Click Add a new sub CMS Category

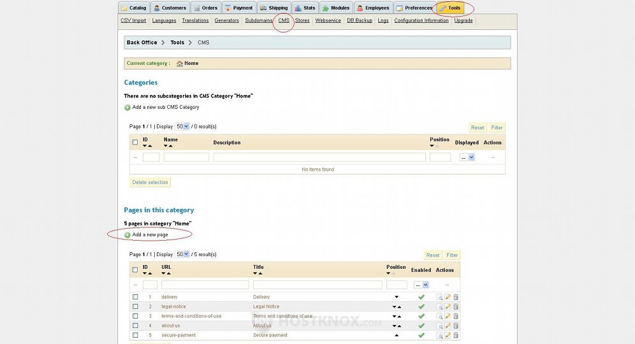tap(166, 107)
